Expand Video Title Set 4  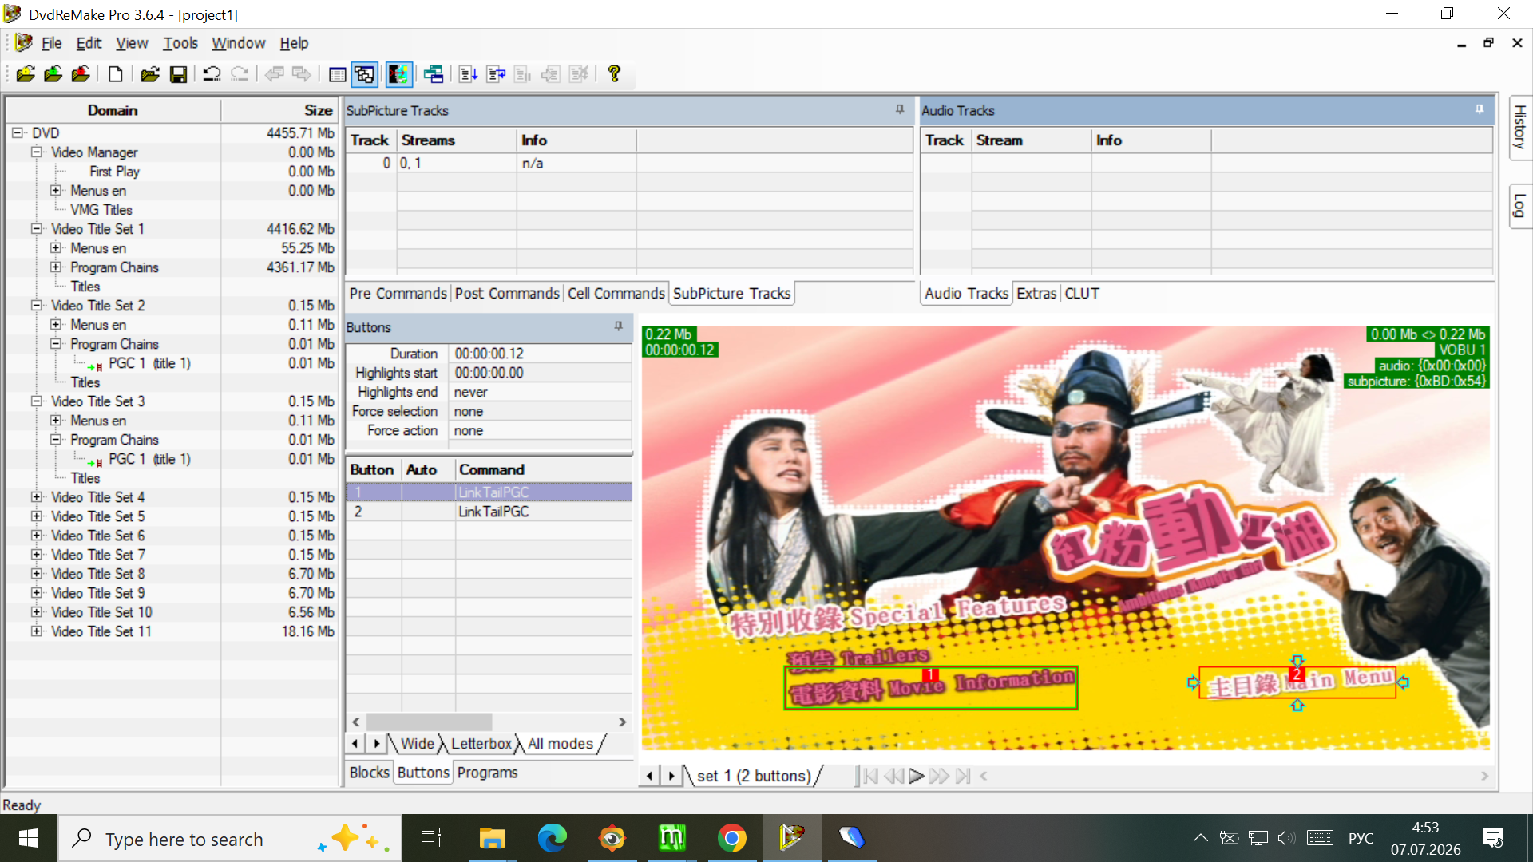point(37,497)
